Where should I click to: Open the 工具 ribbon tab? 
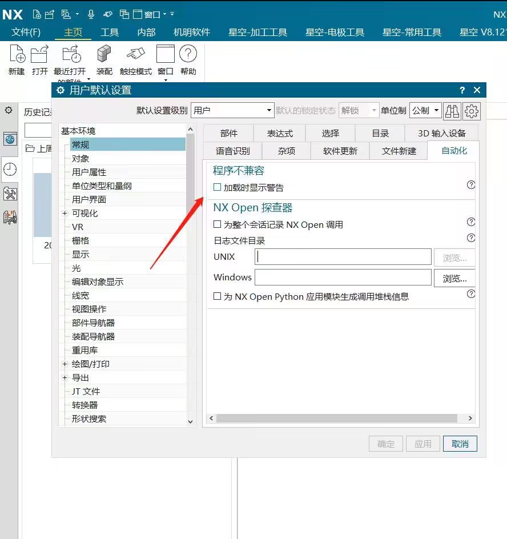(x=109, y=33)
